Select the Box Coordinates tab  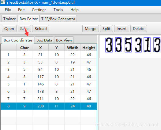click(18, 40)
